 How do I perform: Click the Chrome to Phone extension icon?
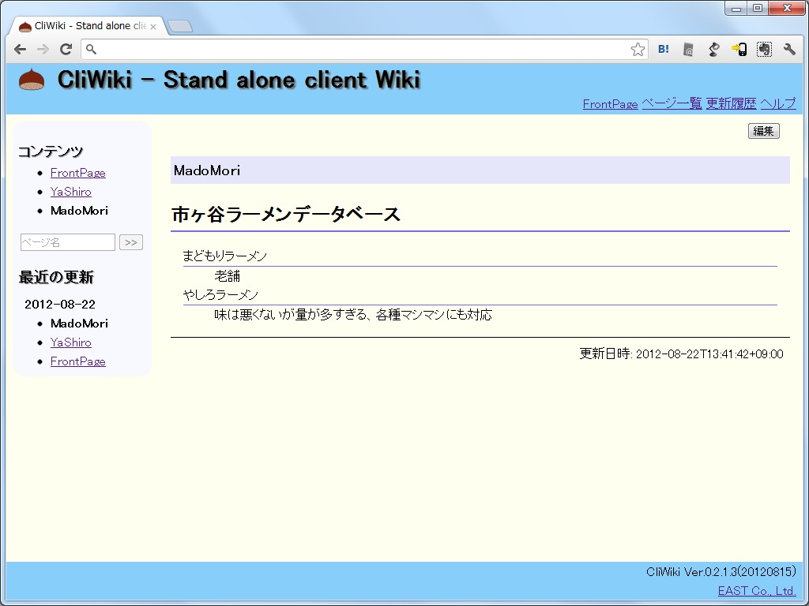click(x=739, y=49)
